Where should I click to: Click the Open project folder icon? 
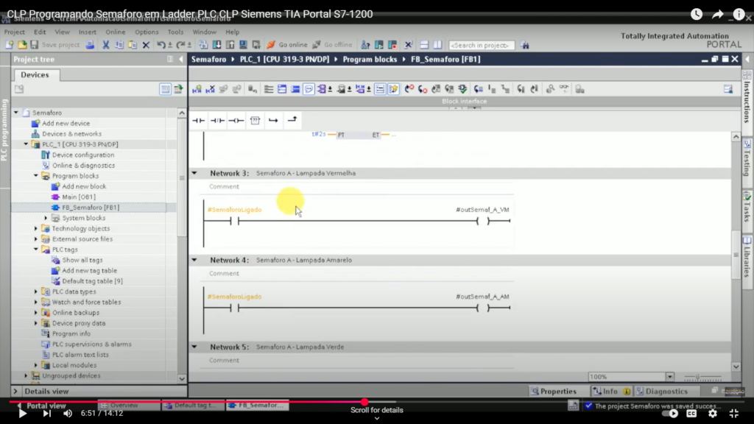[22, 45]
